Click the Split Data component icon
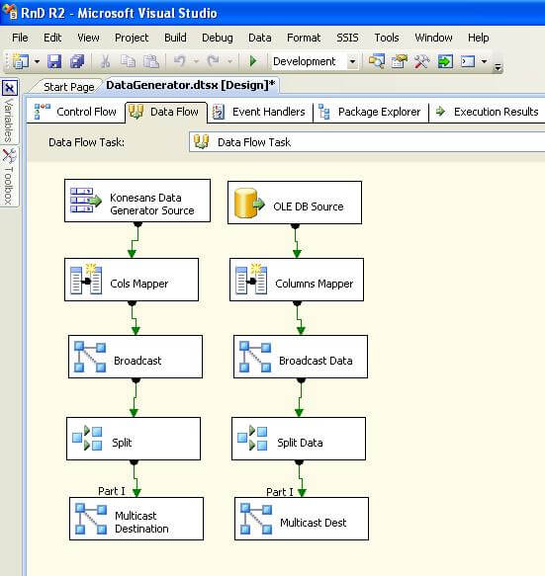 [252, 438]
